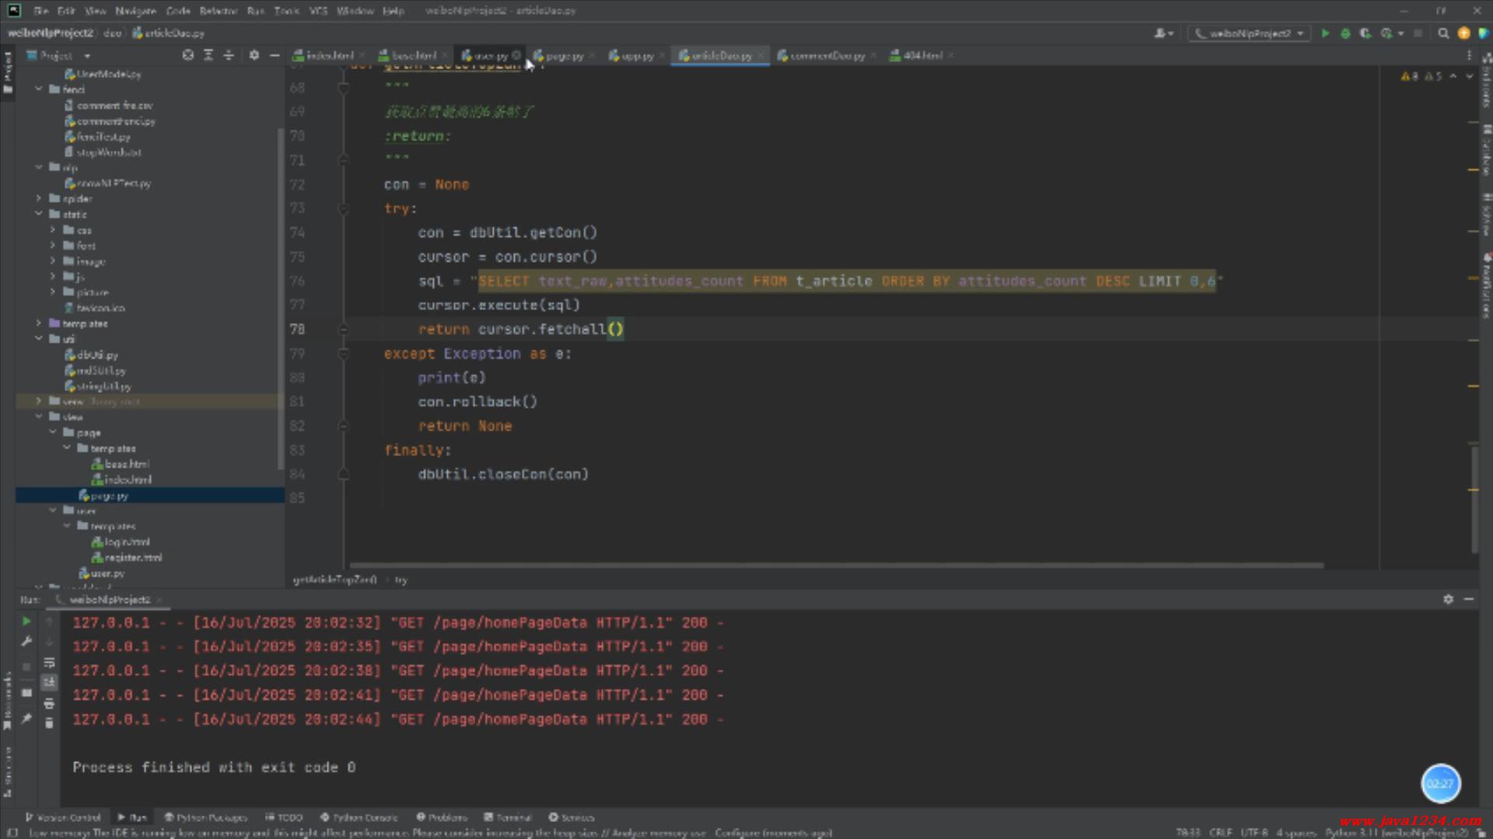Screen dimensions: 1493x839
Task: Open Run panel settings gear
Action: coord(1448,599)
